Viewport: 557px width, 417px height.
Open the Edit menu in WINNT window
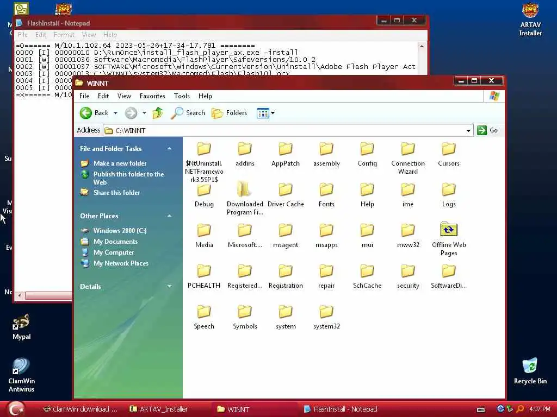(103, 96)
